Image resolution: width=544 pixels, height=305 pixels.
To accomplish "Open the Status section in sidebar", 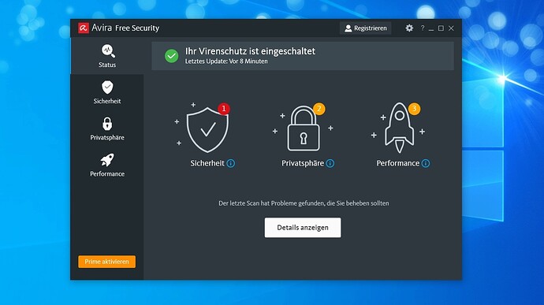I will pyautogui.click(x=107, y=56).
